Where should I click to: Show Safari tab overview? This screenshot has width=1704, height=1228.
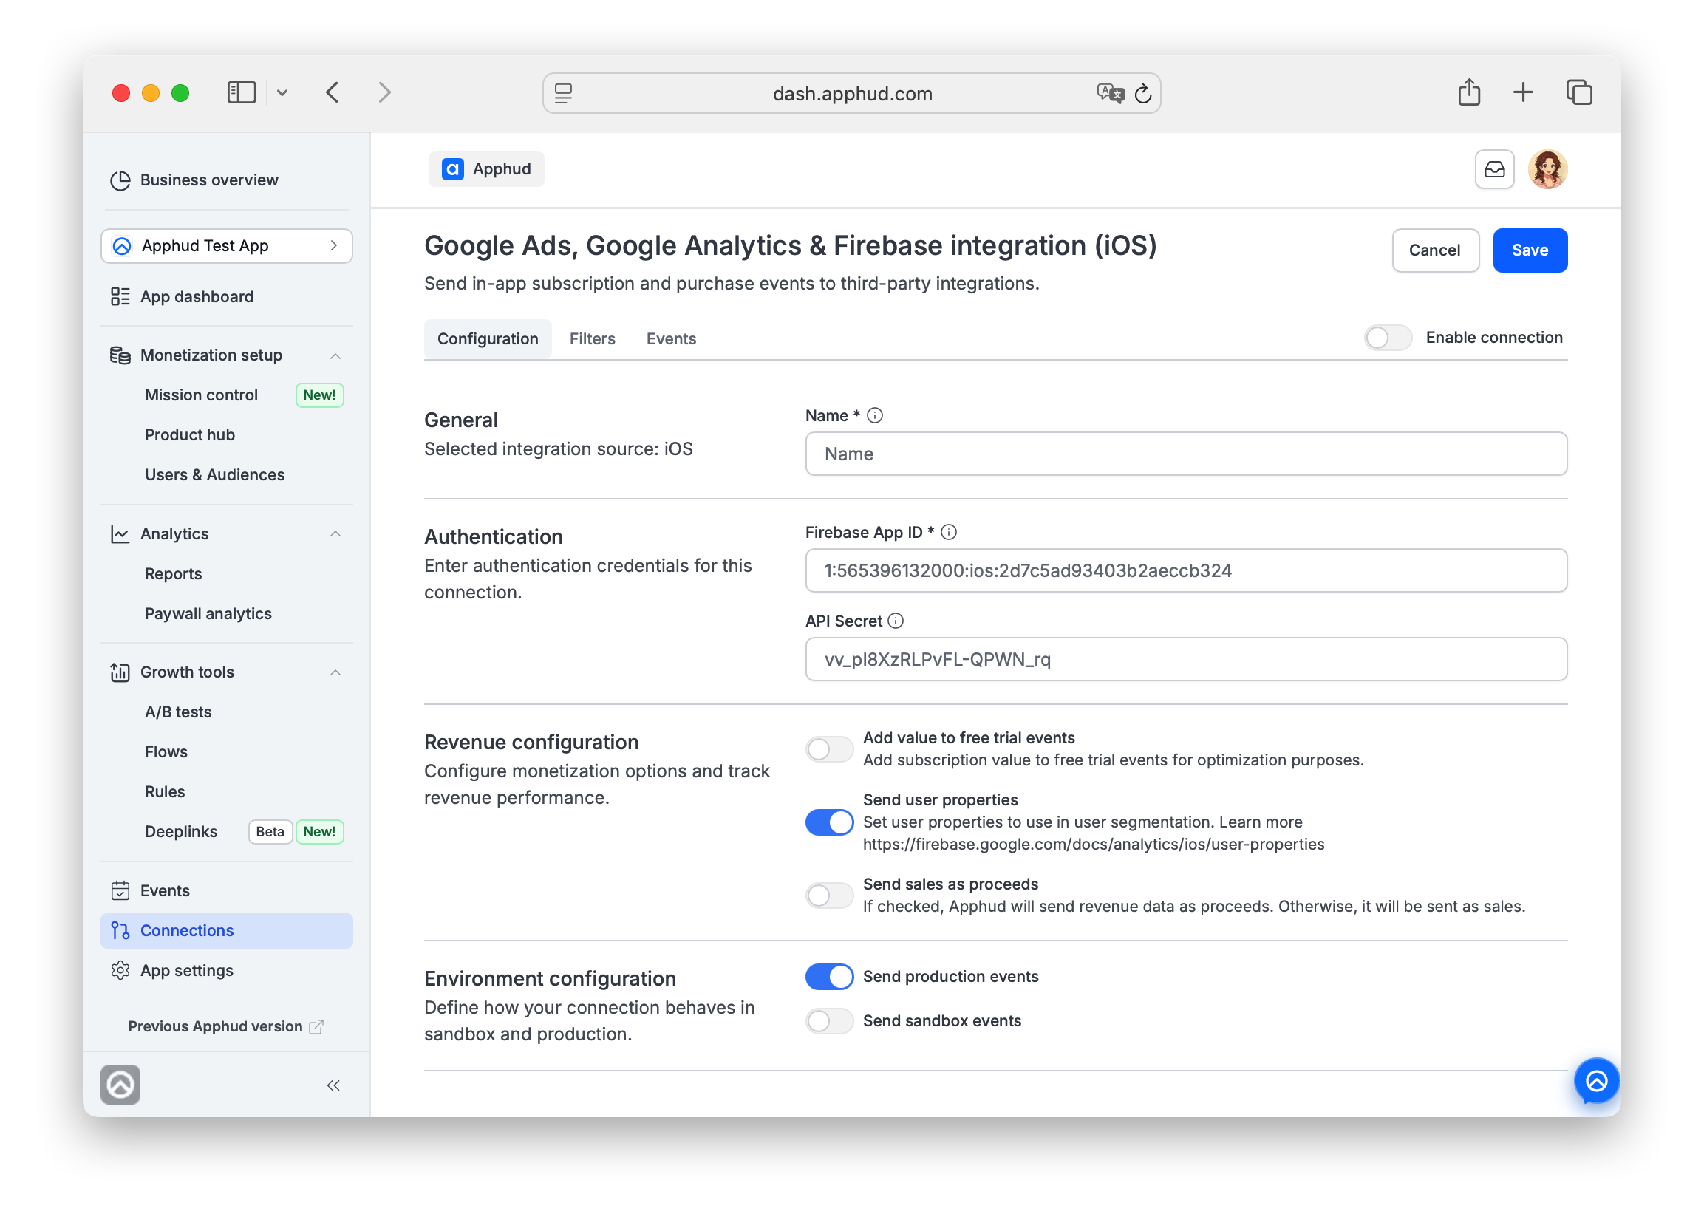point(1578,92)
